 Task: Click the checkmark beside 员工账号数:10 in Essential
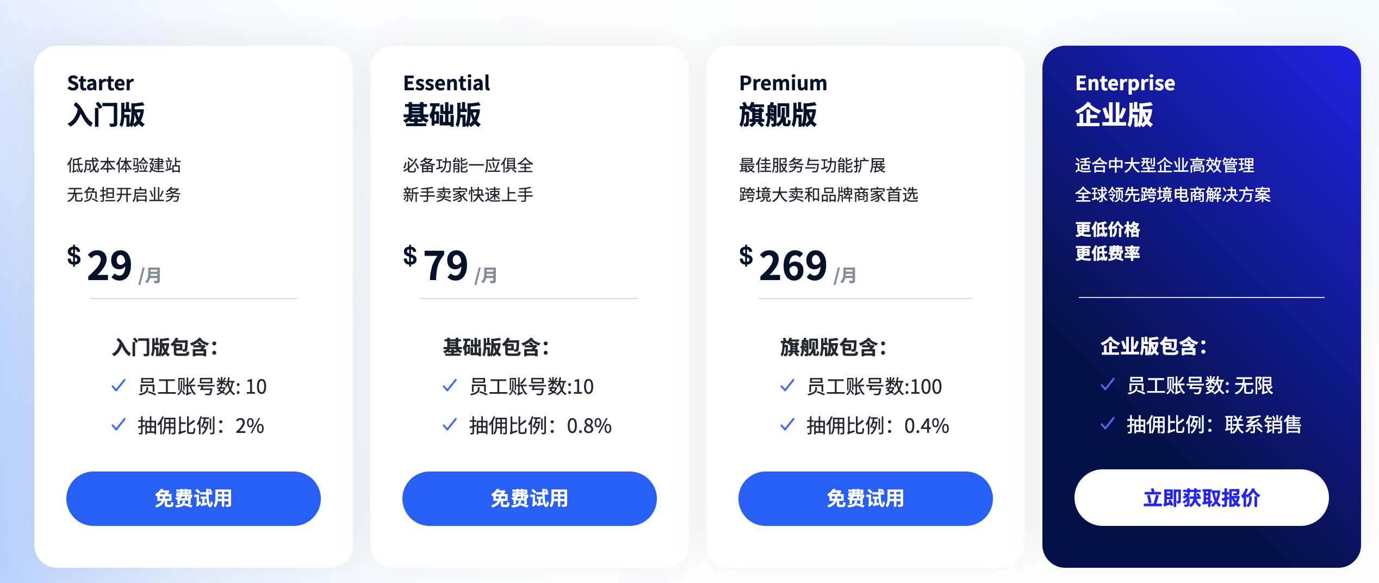pos(450,386)
